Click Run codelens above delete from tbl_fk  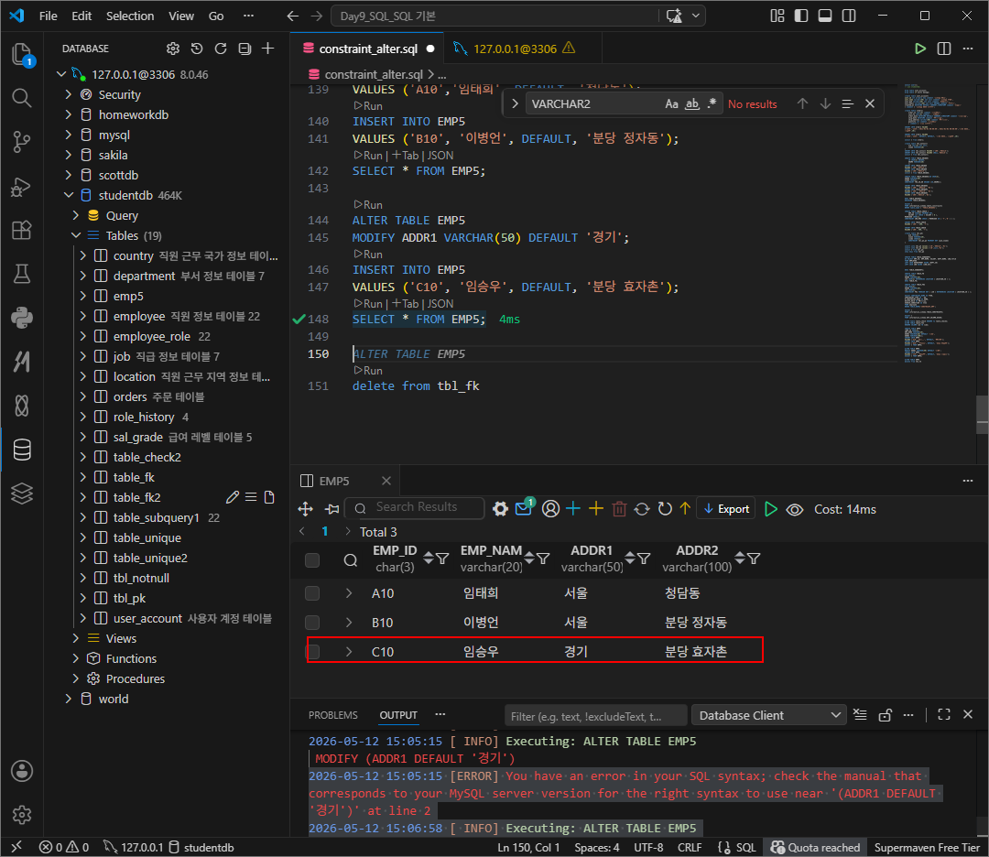(368, 370)
